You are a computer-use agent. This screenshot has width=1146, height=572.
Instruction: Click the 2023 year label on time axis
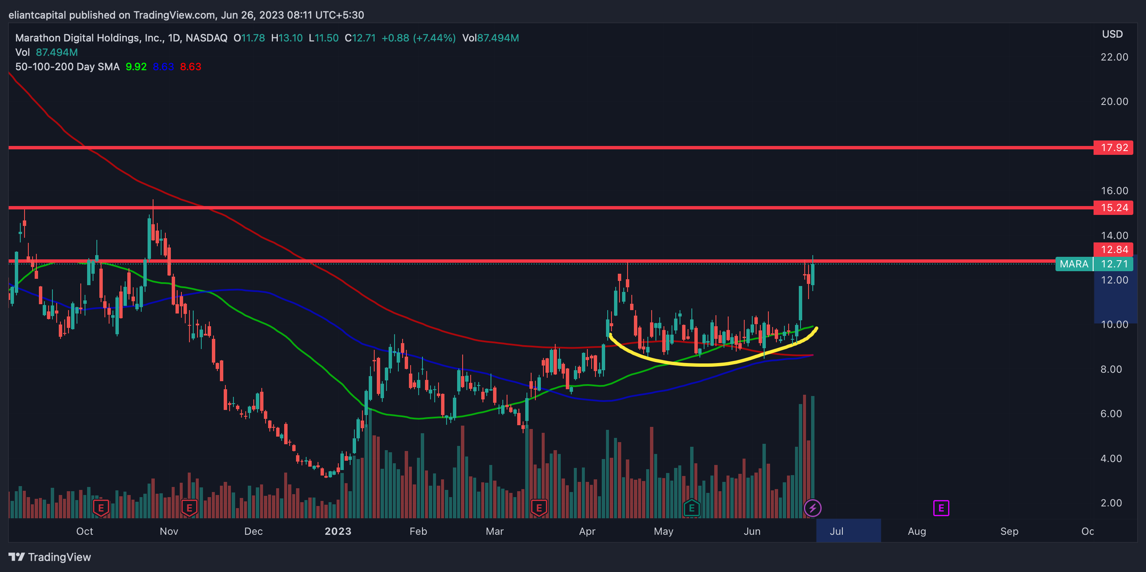click(x=337, y=531)
